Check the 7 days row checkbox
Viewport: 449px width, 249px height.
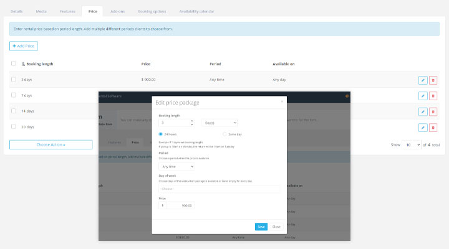pyautogui.click(x=14, y=95)
